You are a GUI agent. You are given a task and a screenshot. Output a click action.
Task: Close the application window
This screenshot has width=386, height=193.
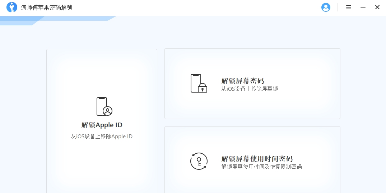pyautogui.click(x=377, y=8)
